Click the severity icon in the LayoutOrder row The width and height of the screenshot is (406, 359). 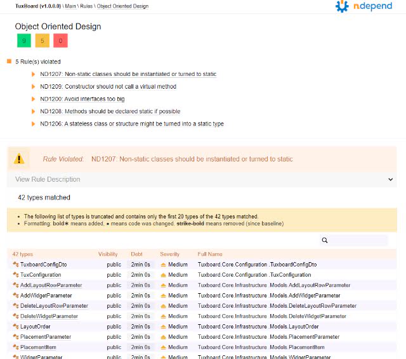163,327
